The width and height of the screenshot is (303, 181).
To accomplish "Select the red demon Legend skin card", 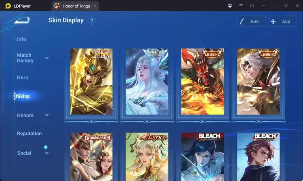I will pyautogui.click(x=203, y=81).
